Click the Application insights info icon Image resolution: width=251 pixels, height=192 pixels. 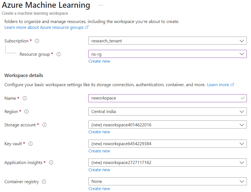51,163
